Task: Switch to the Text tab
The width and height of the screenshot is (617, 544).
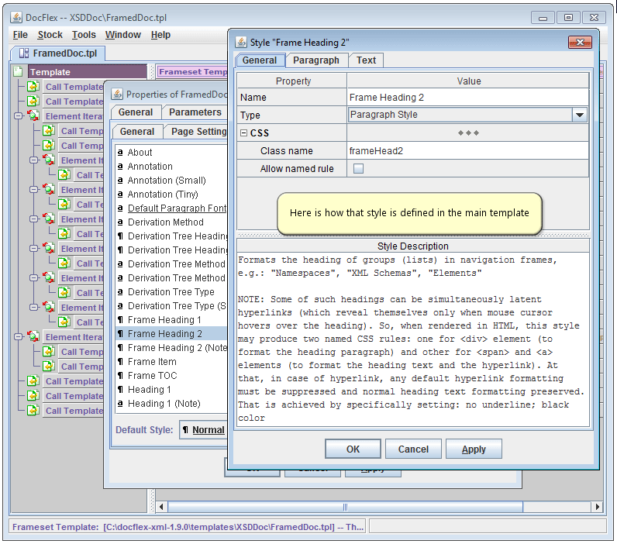Action: click(366, 60)
